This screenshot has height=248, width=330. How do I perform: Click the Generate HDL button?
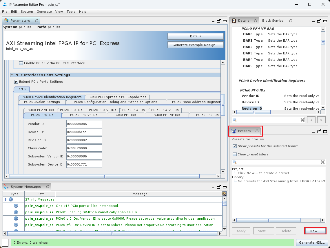[312, 243]
